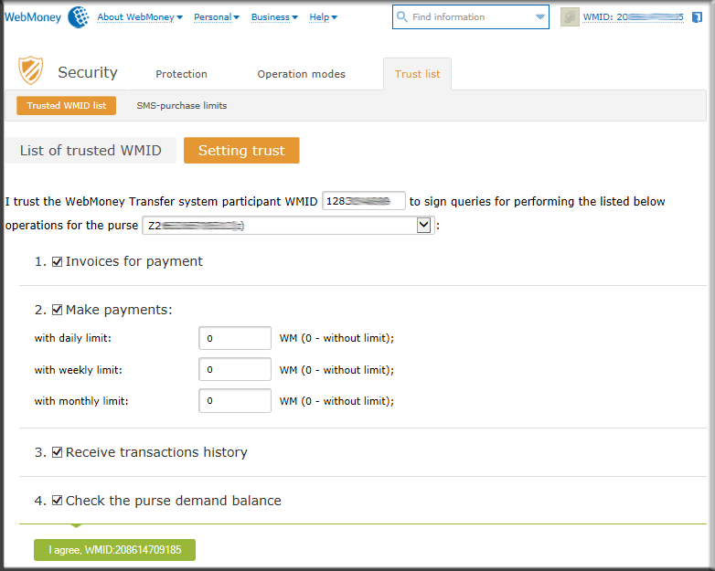Open the Business dropdown menu
Image resolution: width=715 pixels, height=571 pixels.
(x=274, y=17)
